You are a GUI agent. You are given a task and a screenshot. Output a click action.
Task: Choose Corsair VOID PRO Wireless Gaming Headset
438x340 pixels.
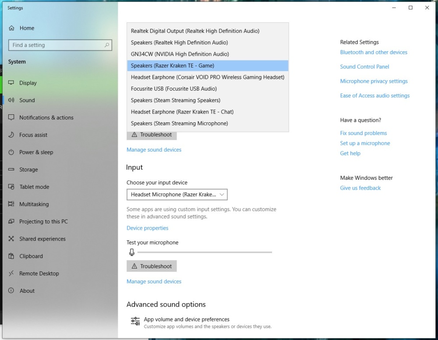click(x=208, y=77)
